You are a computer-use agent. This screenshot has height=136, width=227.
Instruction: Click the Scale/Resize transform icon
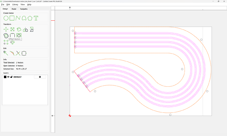[x=12, y=29]
